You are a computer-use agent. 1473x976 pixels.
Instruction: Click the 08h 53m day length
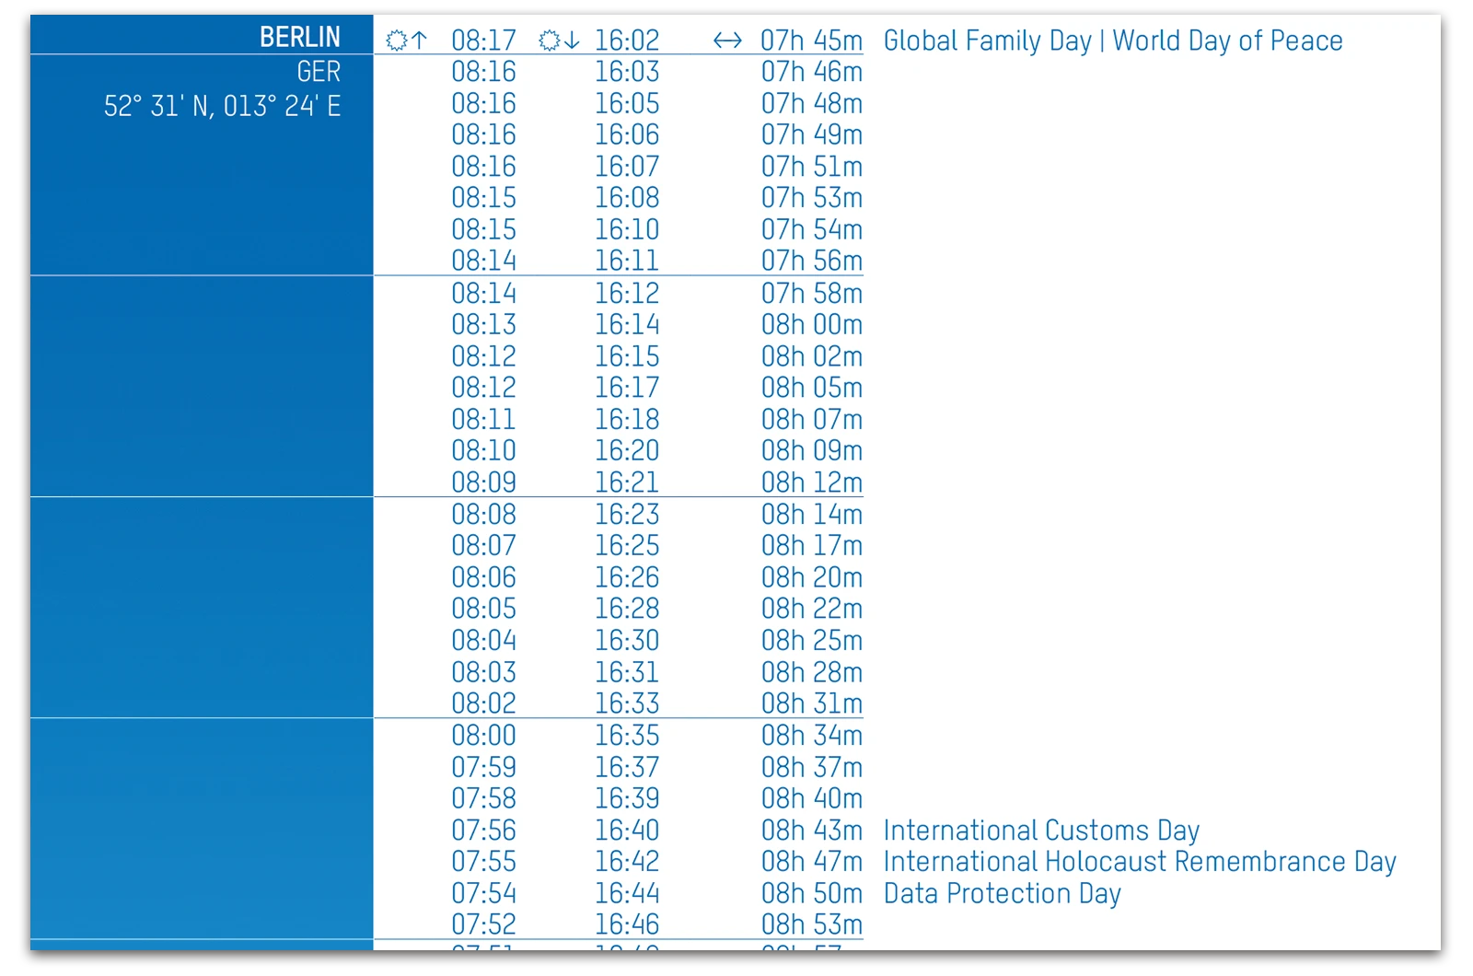coord(811,924)
